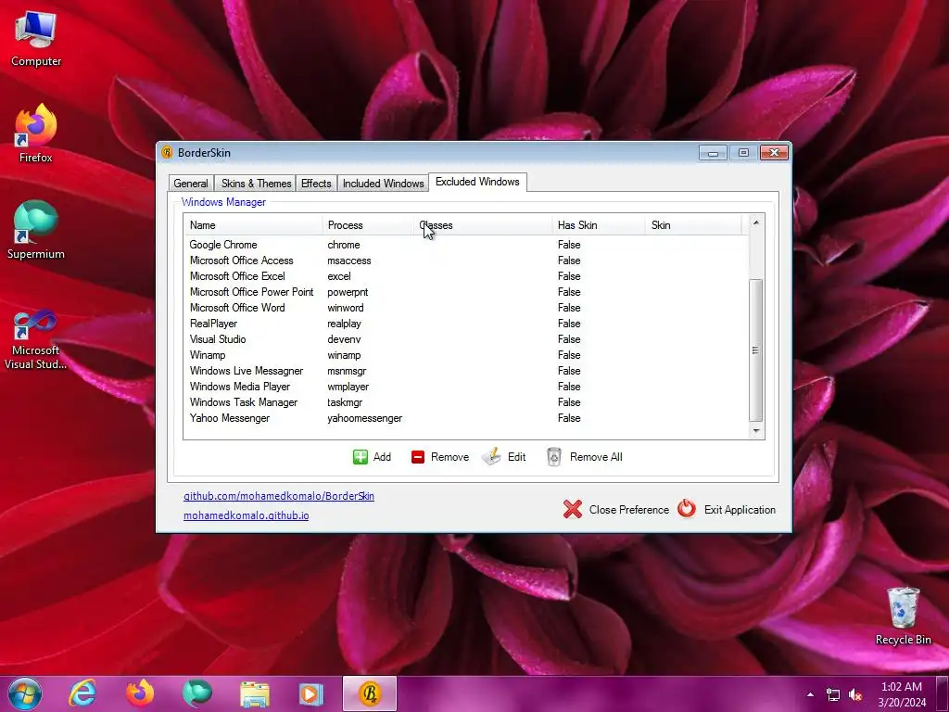Click the red Remove minus icon
Screen dimensions: 949x712
(x=418, y=457)
